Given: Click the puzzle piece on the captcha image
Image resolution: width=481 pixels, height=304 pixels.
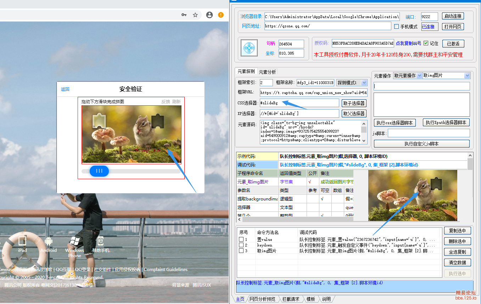Looking at the screenshot, I should [x=99, y=121].
